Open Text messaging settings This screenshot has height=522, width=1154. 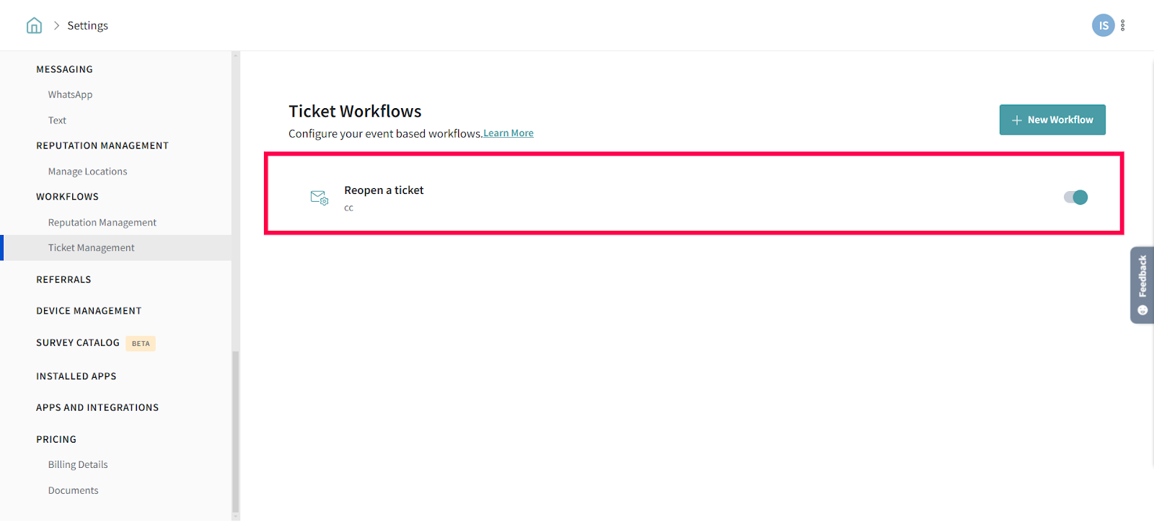point(57,120)
